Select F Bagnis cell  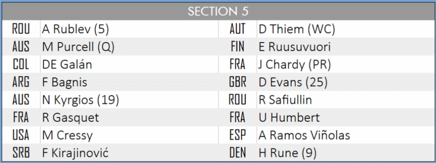65,82
